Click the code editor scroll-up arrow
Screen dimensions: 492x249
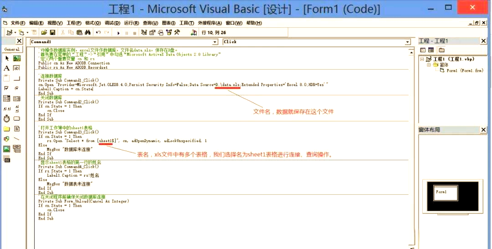(x=411, y=53)
